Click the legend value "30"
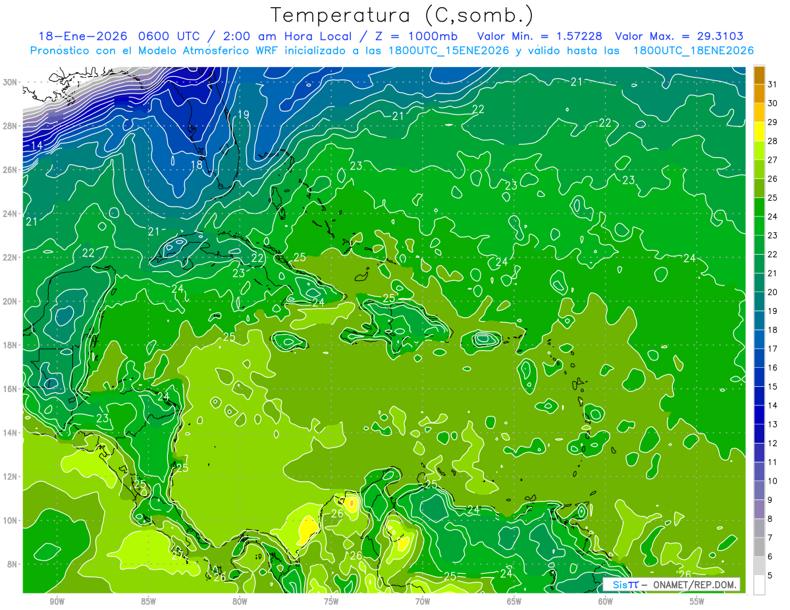The image size is (790, 610). coord(773,103)
